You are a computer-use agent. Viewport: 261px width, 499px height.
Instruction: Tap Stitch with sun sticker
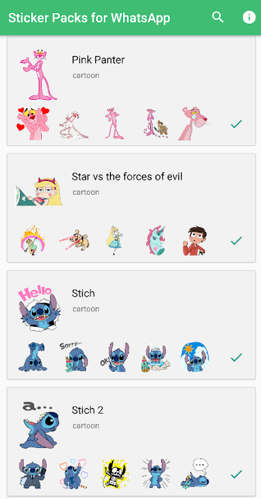195,357
